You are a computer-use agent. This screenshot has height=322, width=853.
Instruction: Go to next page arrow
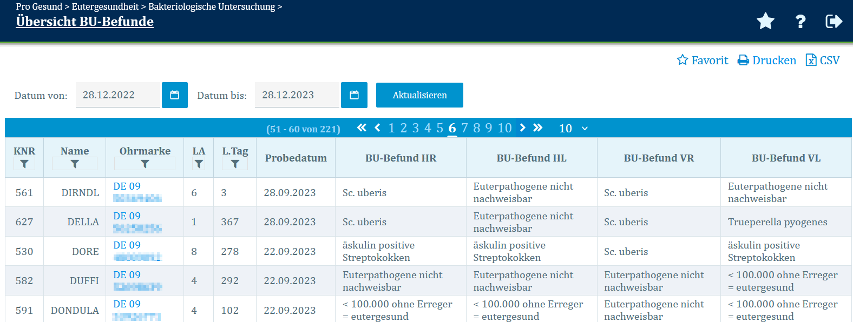pyautogui.click(x=522, y=128)
